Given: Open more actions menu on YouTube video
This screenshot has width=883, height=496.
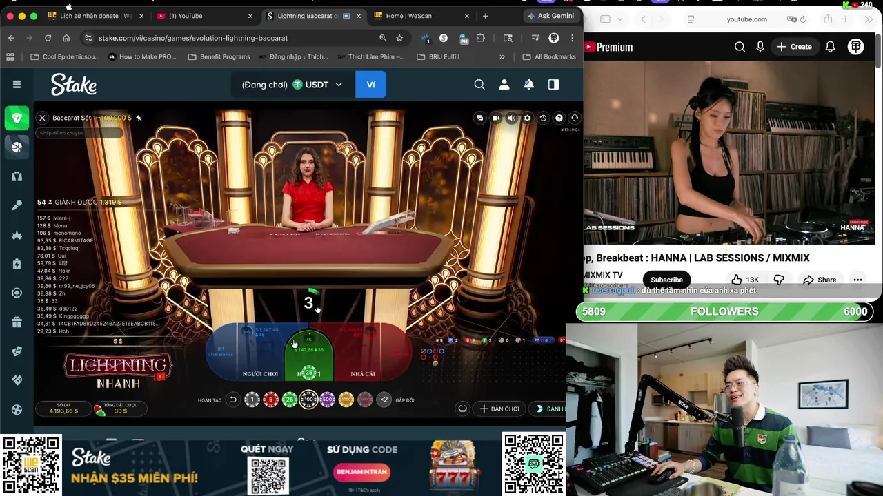Looking at the screenshot, I should 857,280.
